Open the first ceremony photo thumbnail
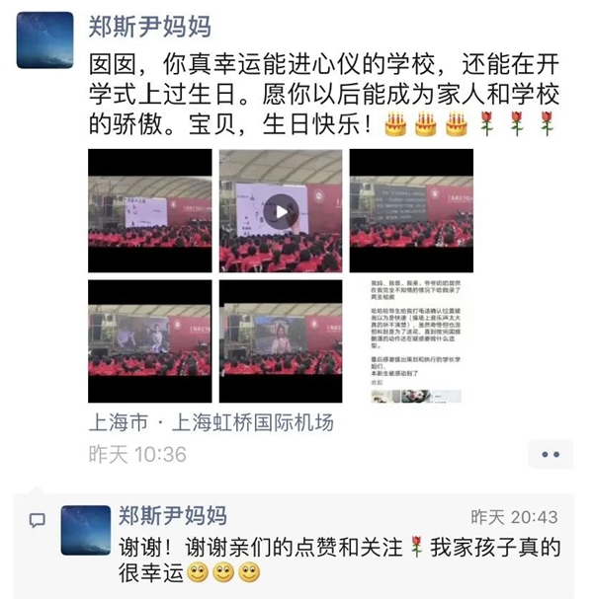The width and height of the screenshot is (593, 599). pos(149,211)
